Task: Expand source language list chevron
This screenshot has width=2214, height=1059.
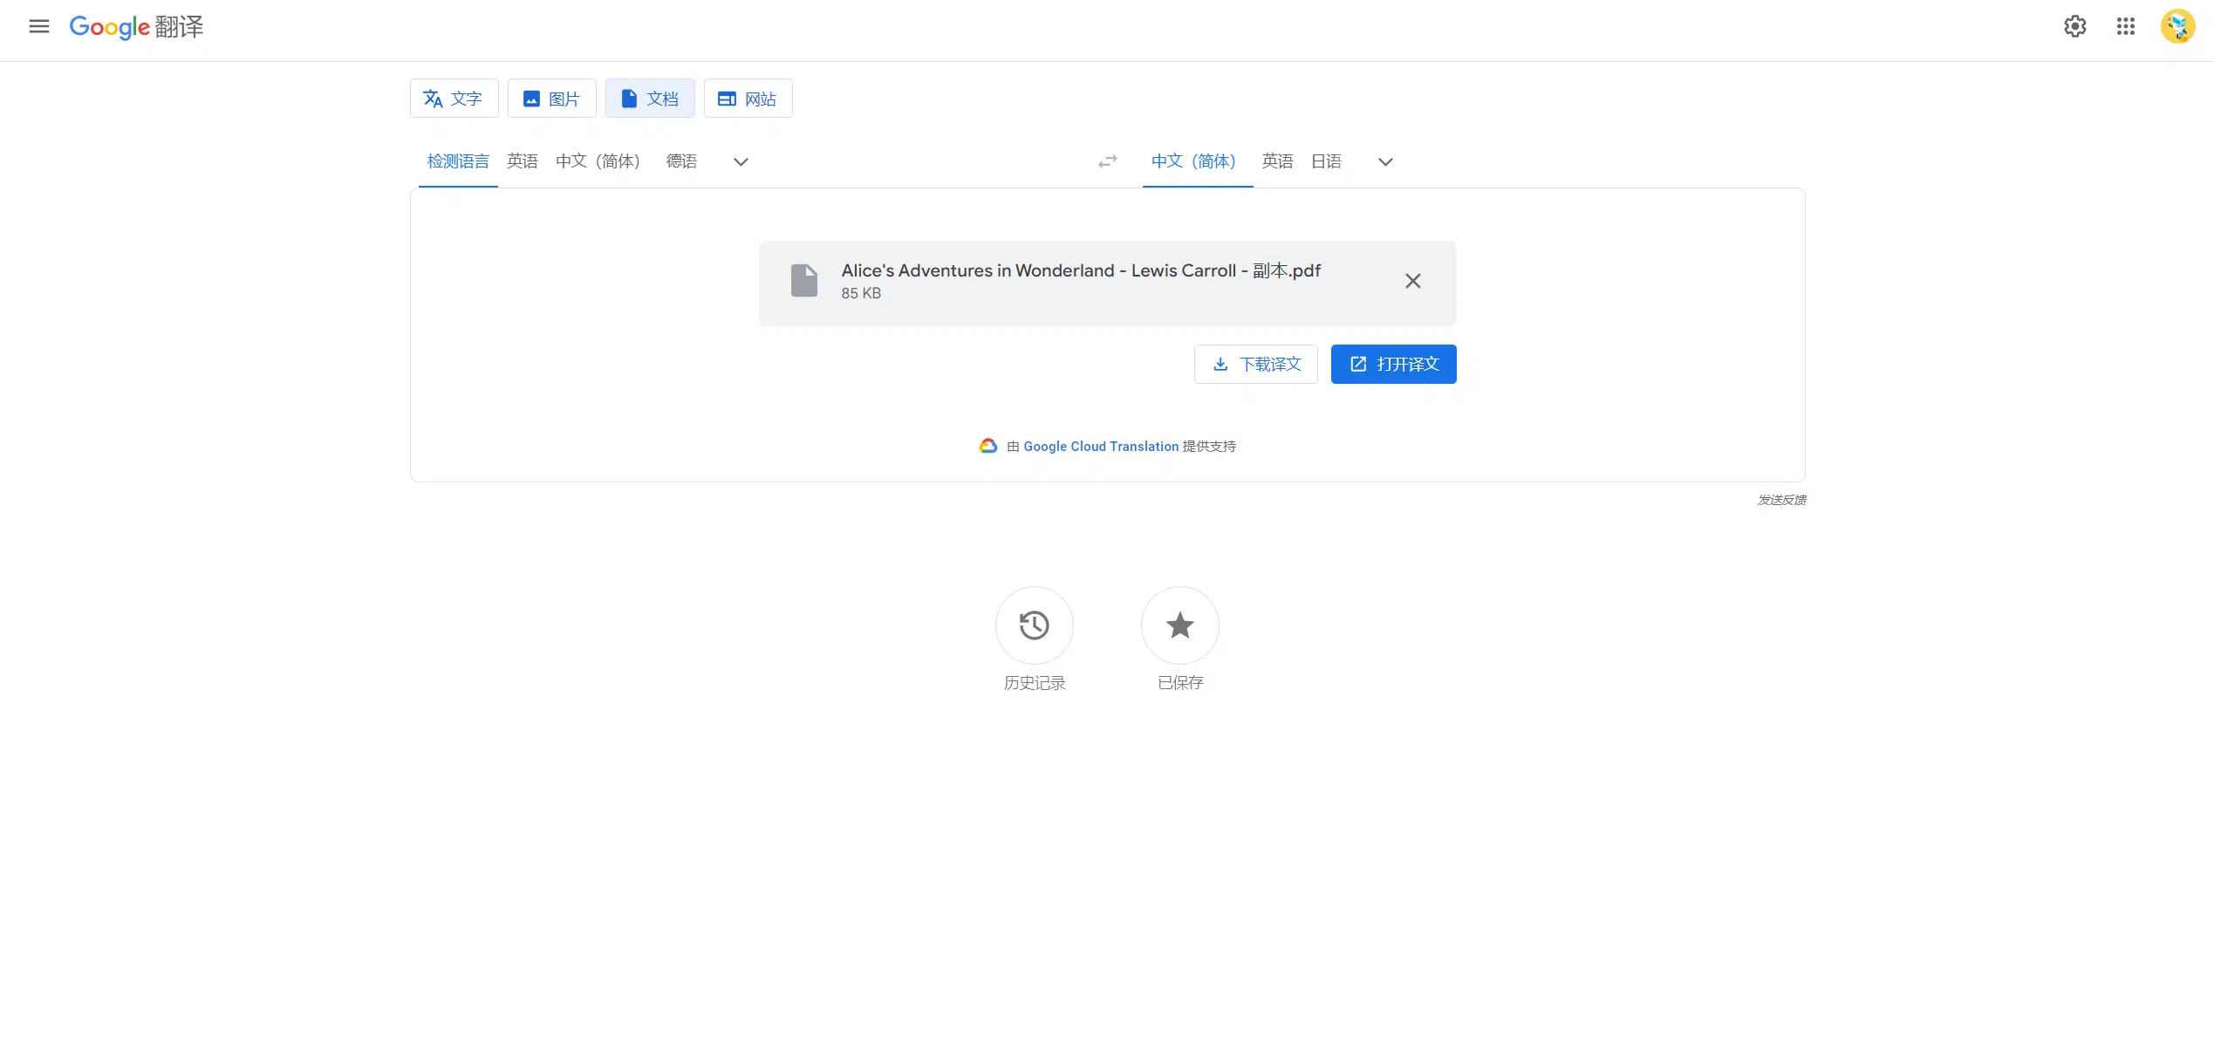Action: pos(741,162)
